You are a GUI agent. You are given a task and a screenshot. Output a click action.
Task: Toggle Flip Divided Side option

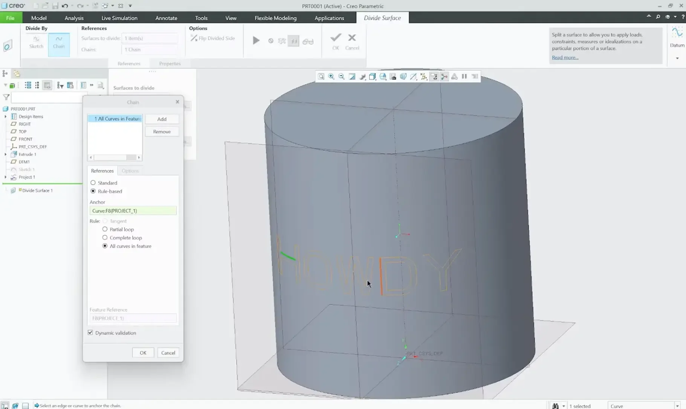pos(213,38)
